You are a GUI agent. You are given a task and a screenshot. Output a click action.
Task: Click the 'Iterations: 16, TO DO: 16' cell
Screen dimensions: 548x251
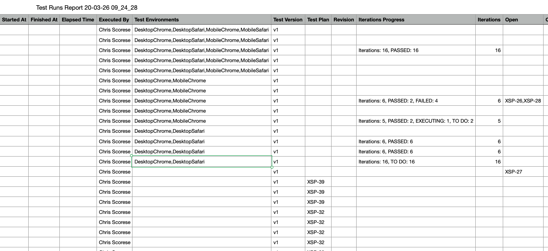[x=386, y=162]
